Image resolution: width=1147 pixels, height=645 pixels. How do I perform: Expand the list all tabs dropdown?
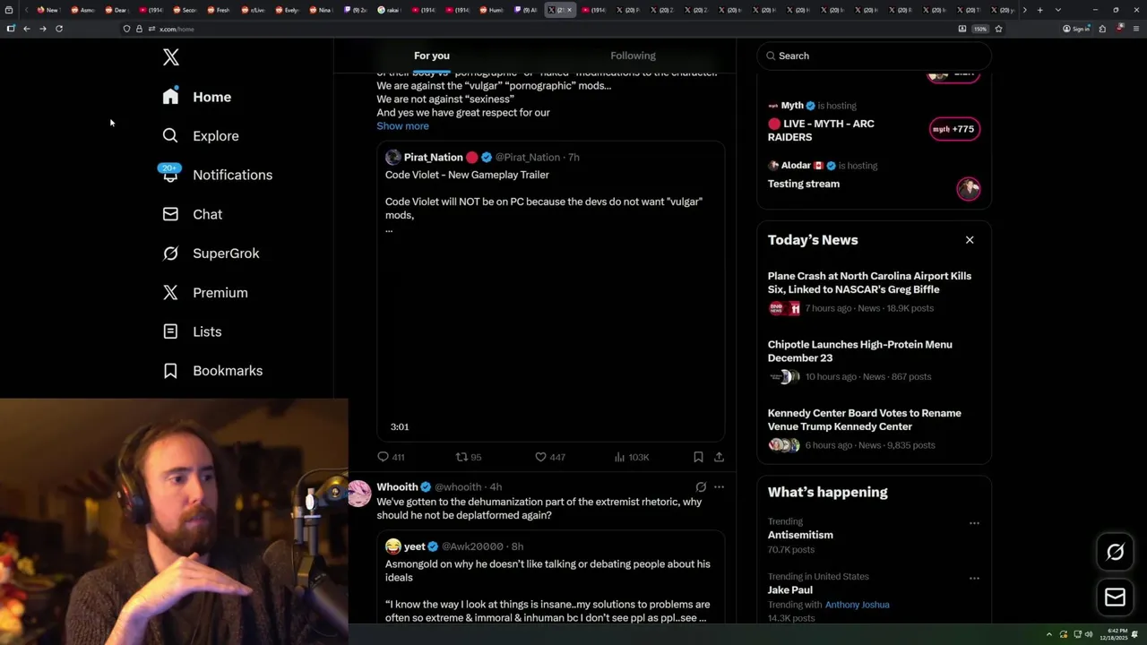1058,10
